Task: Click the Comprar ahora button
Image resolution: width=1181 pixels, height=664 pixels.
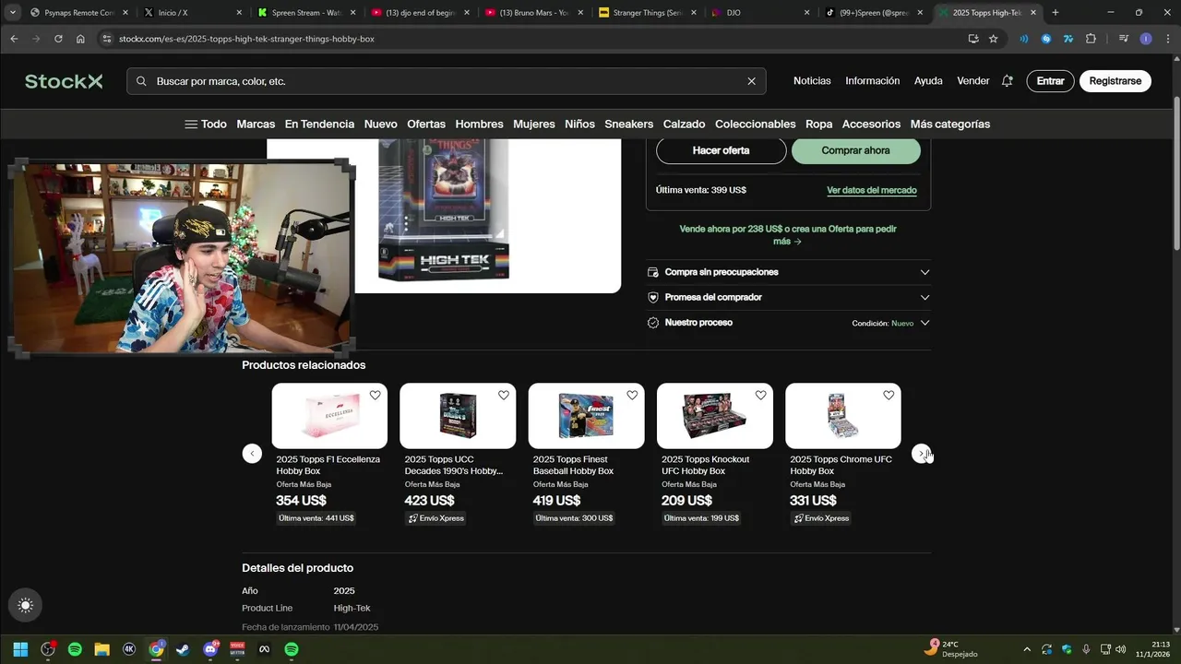Action: point(855,150)
